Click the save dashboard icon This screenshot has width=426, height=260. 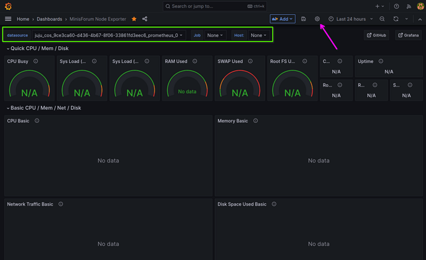click(304, 19)
